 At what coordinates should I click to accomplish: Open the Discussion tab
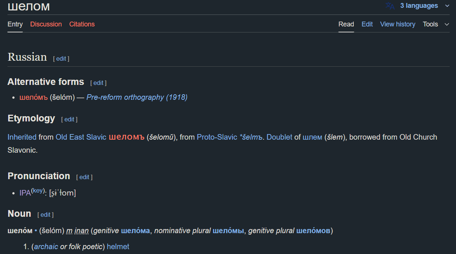pyautogui.click(x=46, y=24)
